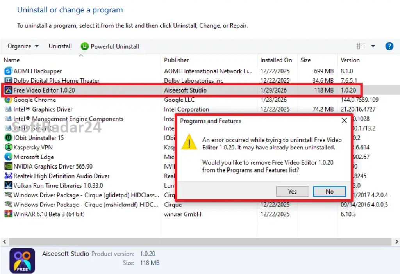
Task: Click Cirque (mshidkmdf) driver package icon
Action: coord(9,205)
